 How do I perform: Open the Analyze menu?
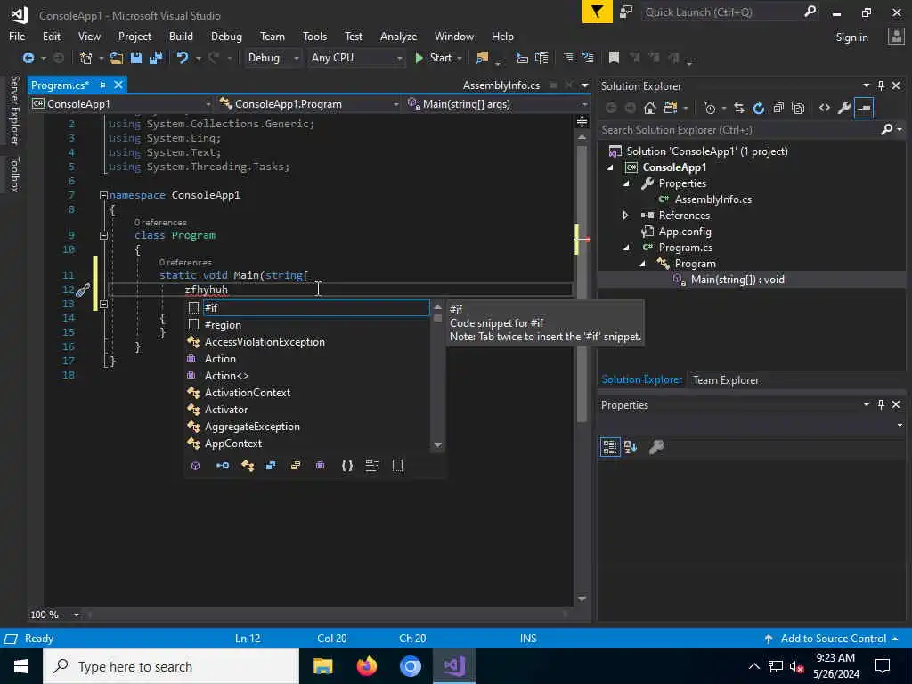[398, 36]
